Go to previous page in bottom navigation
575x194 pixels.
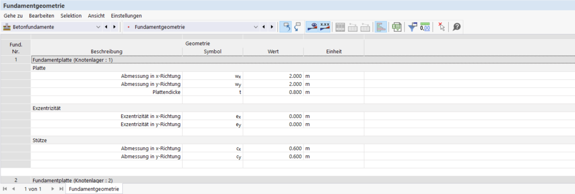coord(14,189)
